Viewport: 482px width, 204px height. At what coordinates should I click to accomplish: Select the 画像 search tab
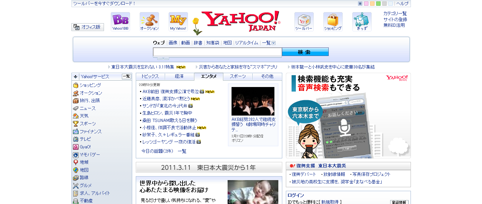point(173,43)
